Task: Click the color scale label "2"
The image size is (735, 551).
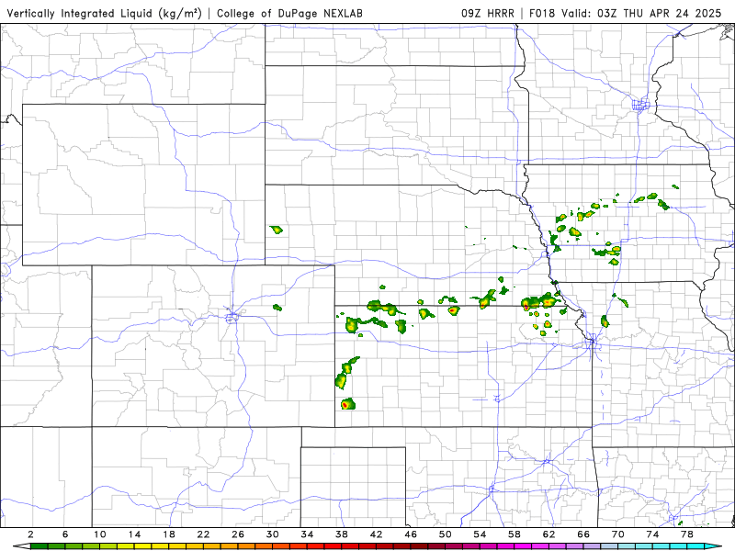Action: click(x=31, y=534)
